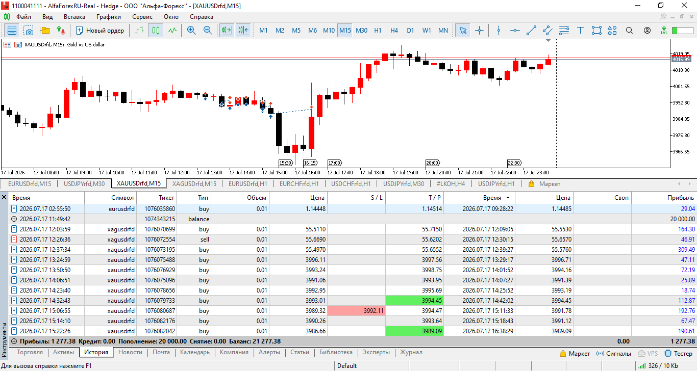Open the Navigator folder icon
The image size is (697, 371).
(x=44, y=31)
